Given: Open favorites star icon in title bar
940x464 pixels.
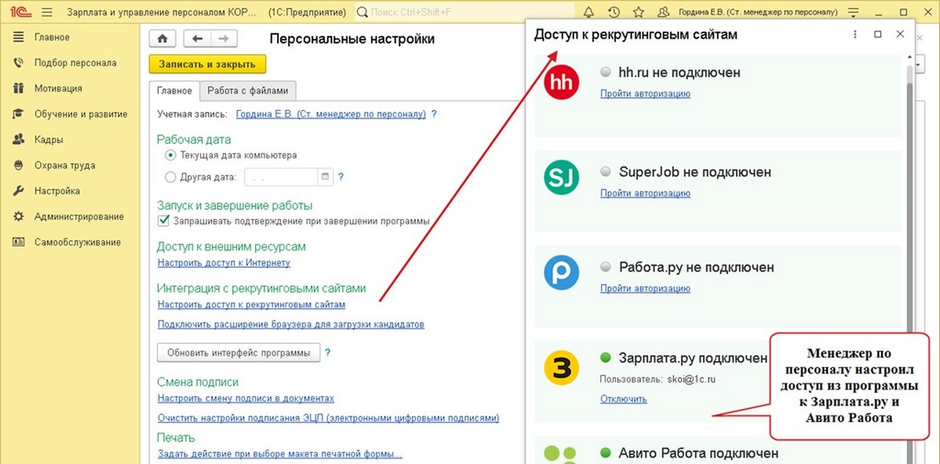Looking at the screenshot, I should click(639, 12).
